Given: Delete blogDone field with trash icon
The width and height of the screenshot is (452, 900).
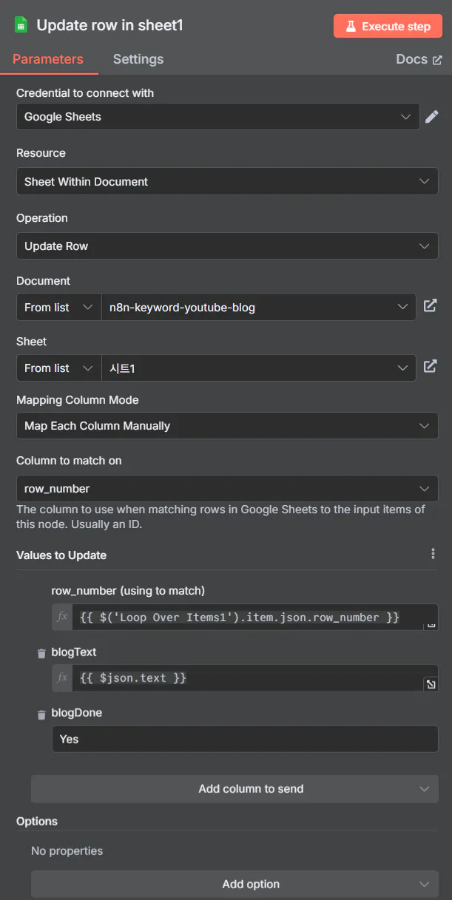Looking at the screenshot, I should (x=41, y=714).
